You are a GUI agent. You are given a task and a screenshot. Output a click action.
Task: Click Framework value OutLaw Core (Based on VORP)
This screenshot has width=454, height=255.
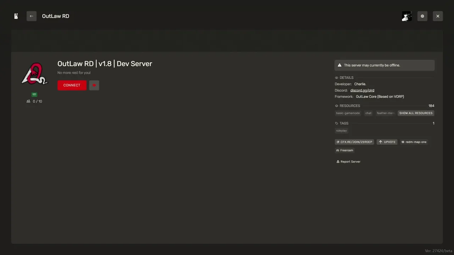click(x=380, y=97)
